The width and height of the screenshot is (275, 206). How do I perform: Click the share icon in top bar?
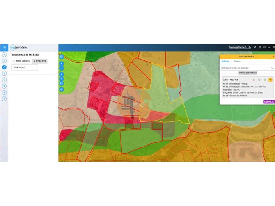[255, 47]
